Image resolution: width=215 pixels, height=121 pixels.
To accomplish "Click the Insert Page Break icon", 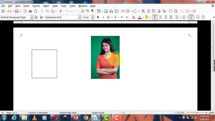I will (x=123, y=11).
